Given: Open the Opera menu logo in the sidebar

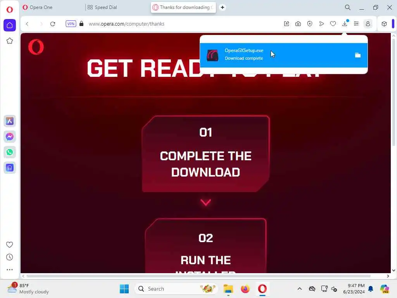Looking at the screenshot, I should [10, 10].
